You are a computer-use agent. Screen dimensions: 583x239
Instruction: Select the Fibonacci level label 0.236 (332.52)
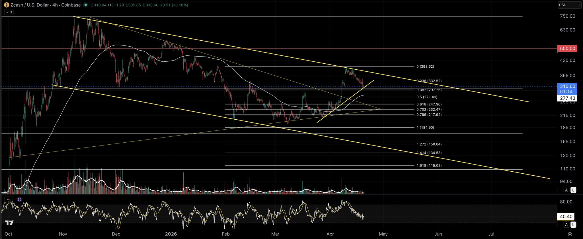(x=429, y=81)
